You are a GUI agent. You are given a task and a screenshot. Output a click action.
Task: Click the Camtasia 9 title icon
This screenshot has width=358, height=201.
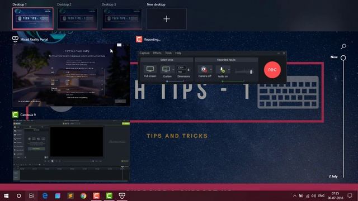tap(15, 114)
